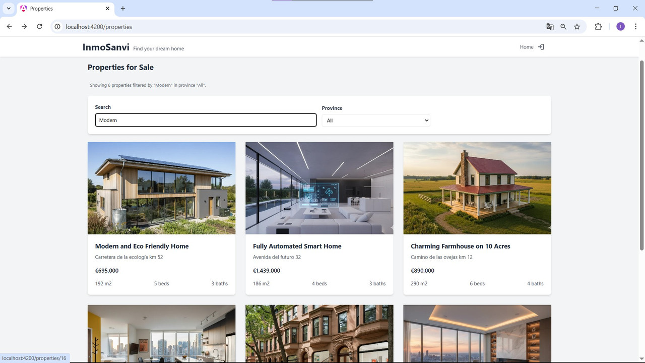Click the Find your dream home tagline
Screen dimensions: 645x363
coord(159,49)
